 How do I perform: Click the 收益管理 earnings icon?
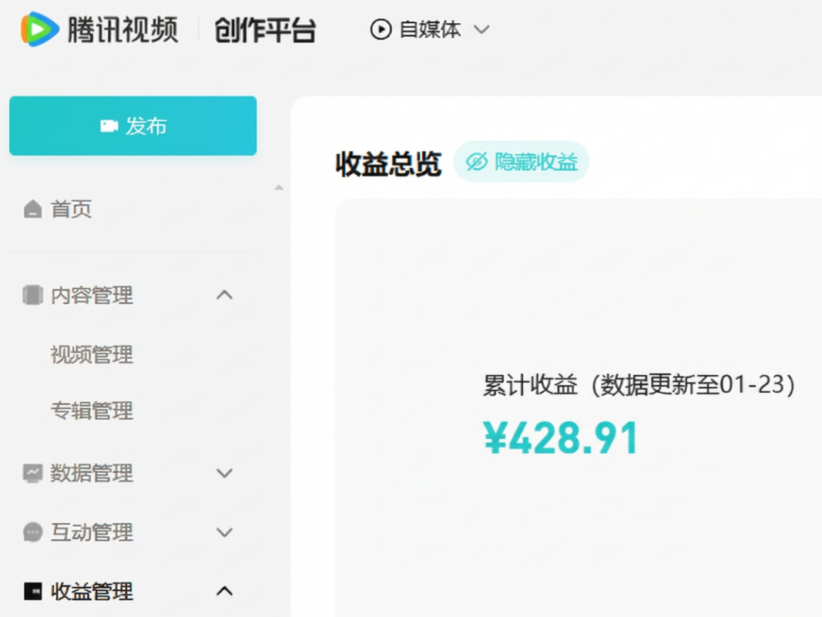[x=32, y=592]
